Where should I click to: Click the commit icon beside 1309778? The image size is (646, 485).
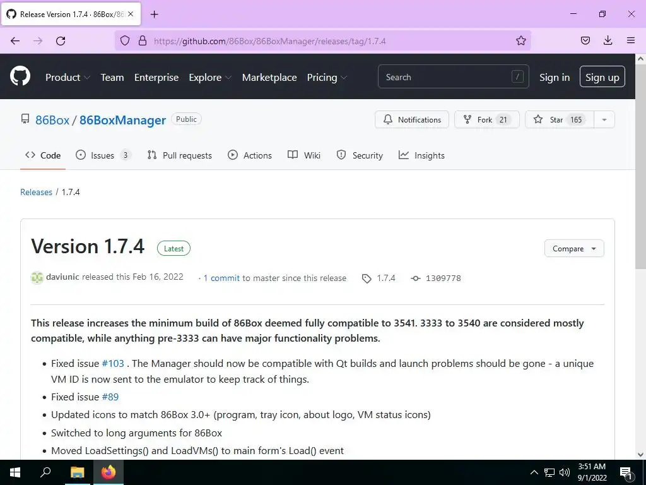415,278
